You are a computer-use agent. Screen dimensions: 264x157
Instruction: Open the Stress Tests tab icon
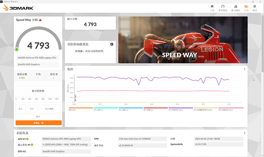click(x=236, y=6)
